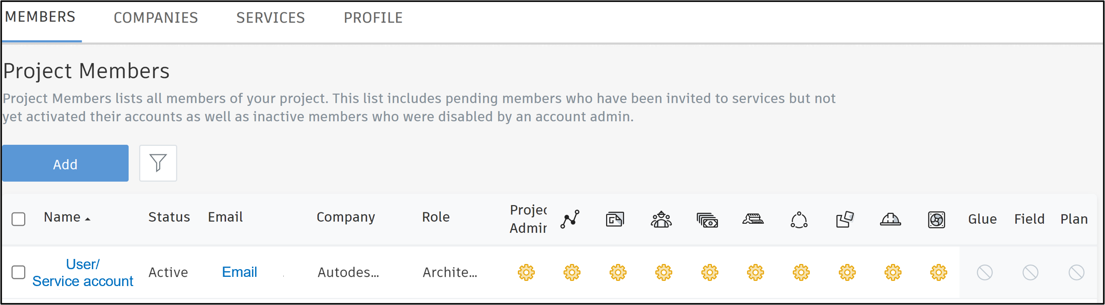Select the Insight service column icon
The width and height of the screenshot is (1105, 305).
571,219
